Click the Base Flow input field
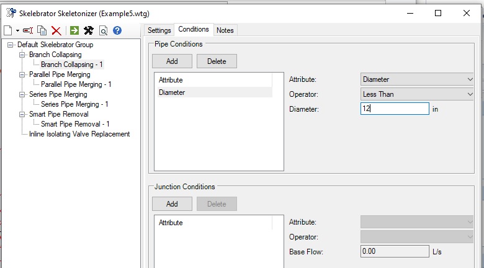Viewport: 484px width, 268px height. click(x=395, y=251)
